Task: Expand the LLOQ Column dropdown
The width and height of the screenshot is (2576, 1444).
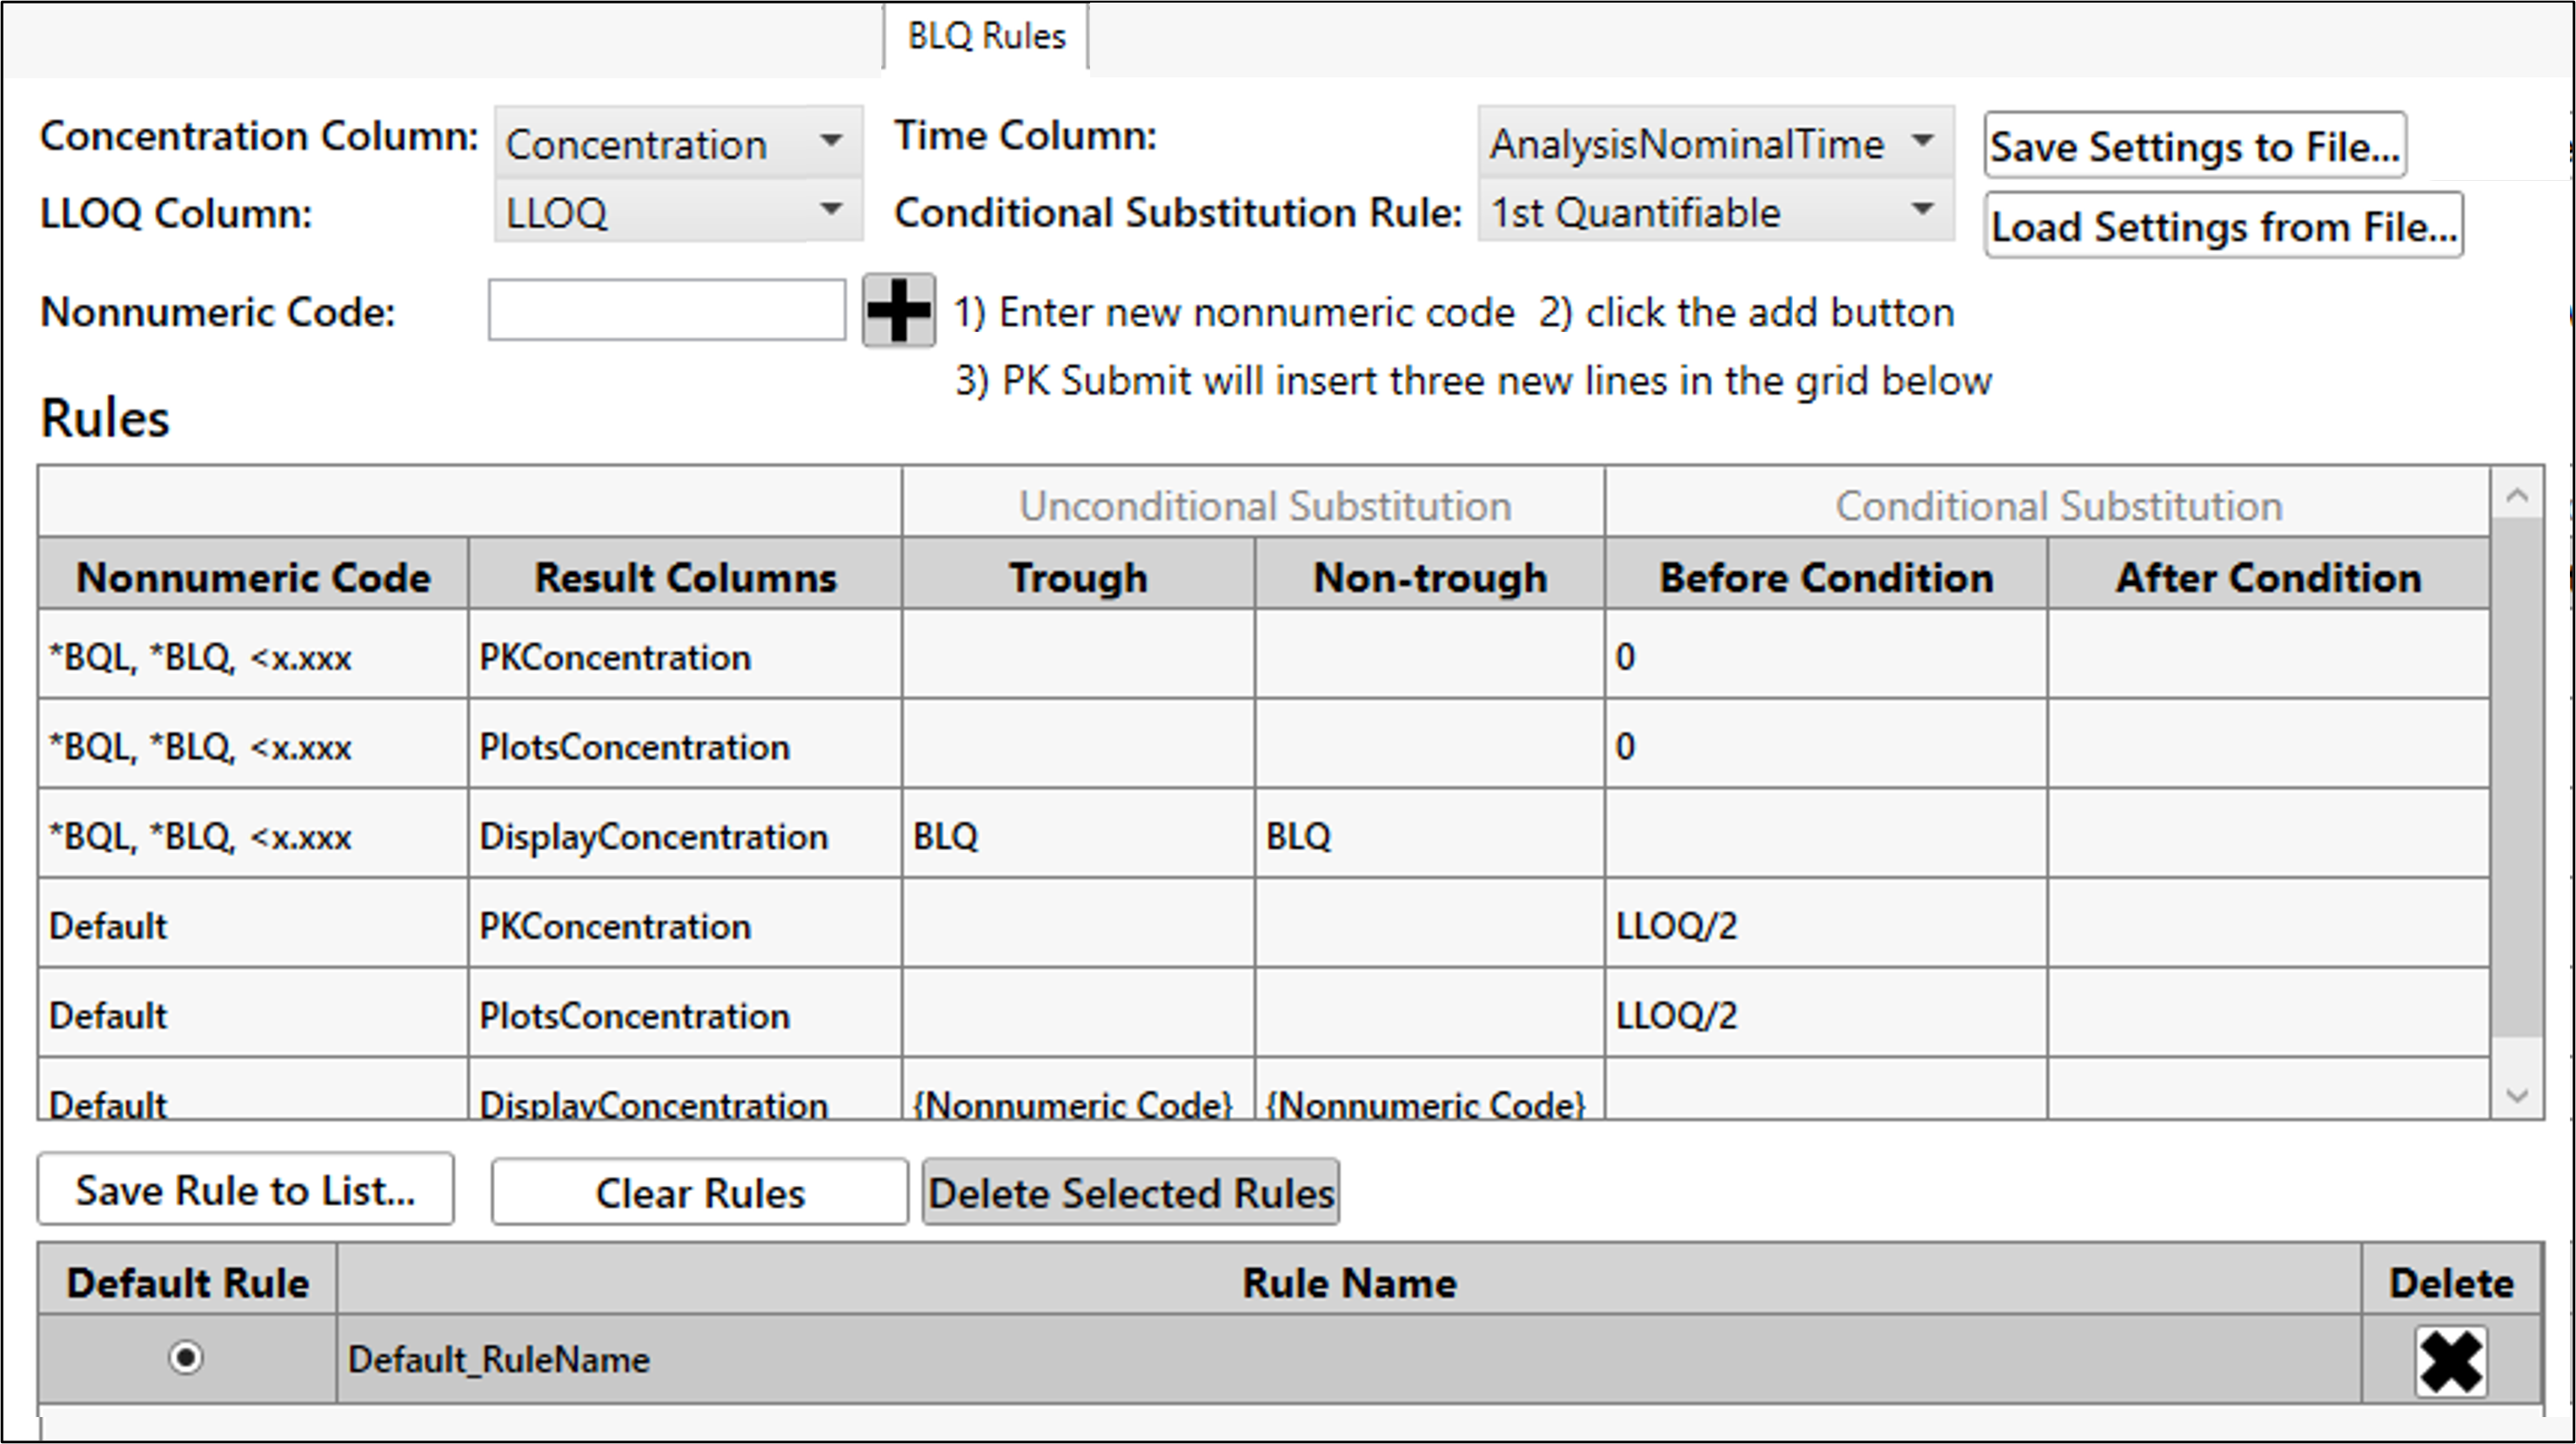Action: [x=678, y=212]
